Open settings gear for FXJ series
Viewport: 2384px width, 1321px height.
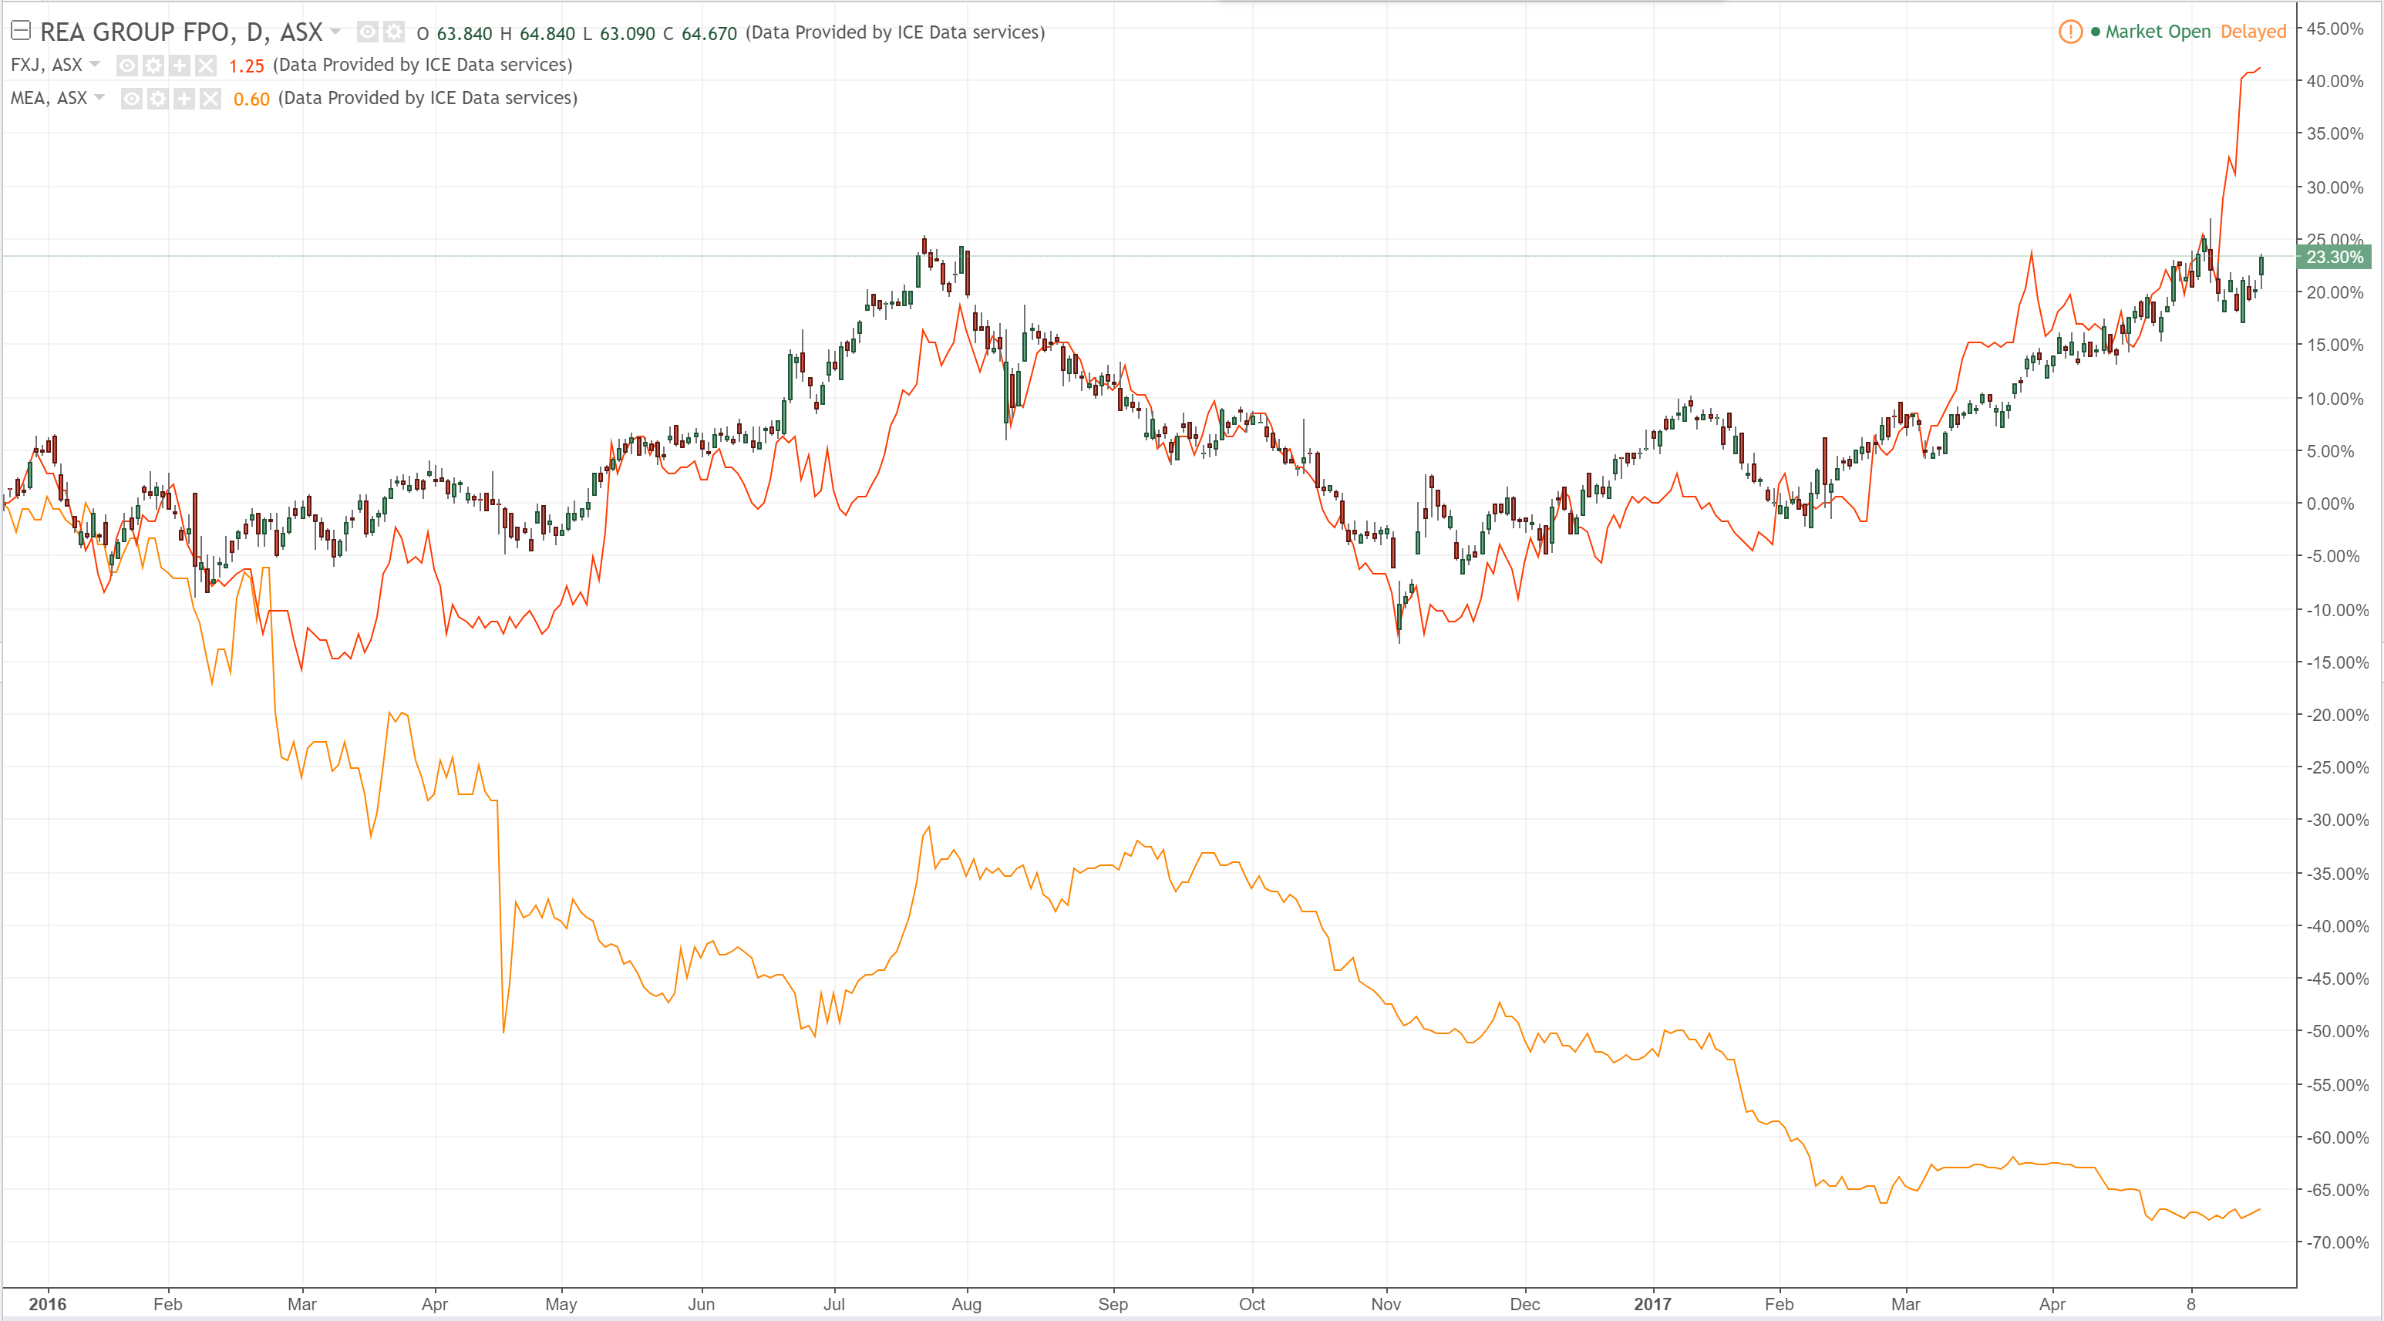point(153,66)
